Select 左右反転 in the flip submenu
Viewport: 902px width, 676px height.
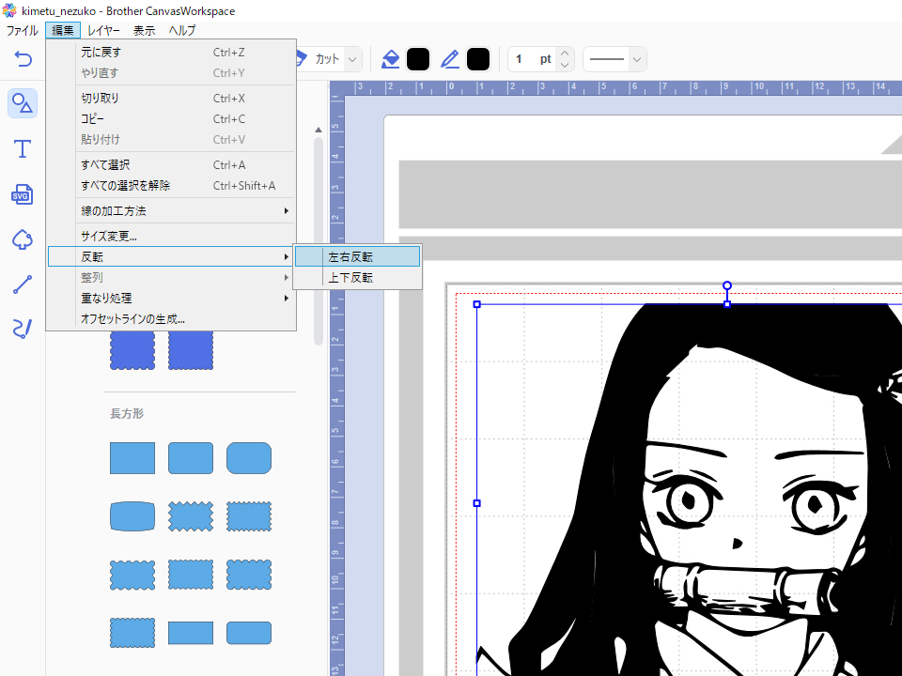point(357,257)
